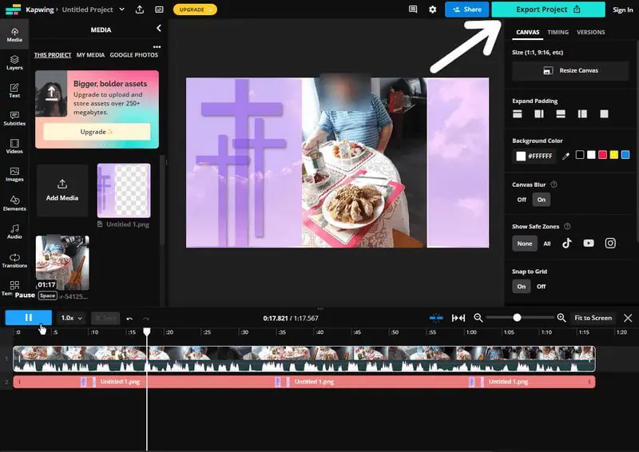
Task: Click the blue Share button
Action: click(x=467, y=10)
